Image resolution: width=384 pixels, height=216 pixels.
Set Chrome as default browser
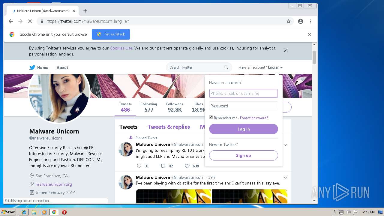coord(111,34)
